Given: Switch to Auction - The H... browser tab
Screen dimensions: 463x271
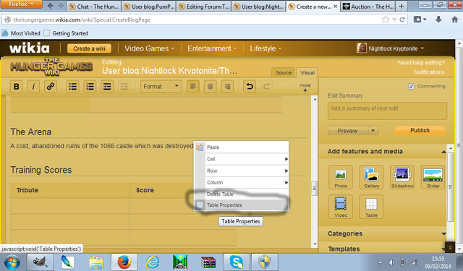Looking at the screenshot, I should coord(368,7).
